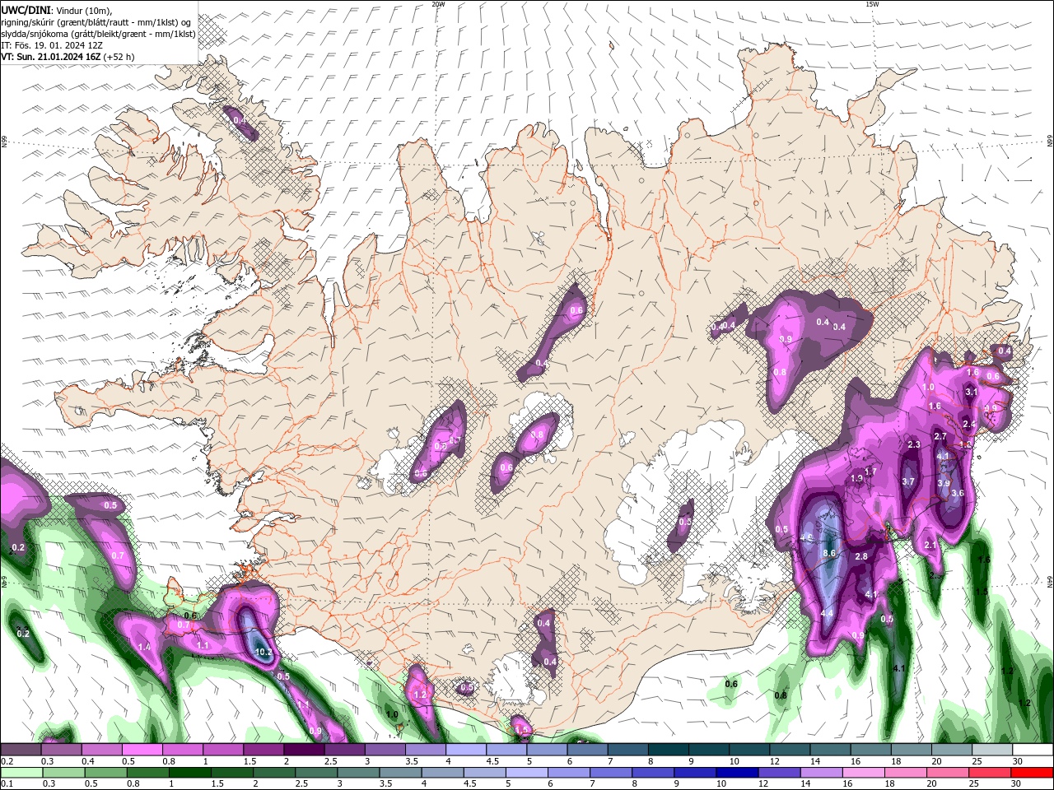The width and height of the screenshot is (1054, 790).
Task: Click the '15W' longitude label
Action: 872,4
